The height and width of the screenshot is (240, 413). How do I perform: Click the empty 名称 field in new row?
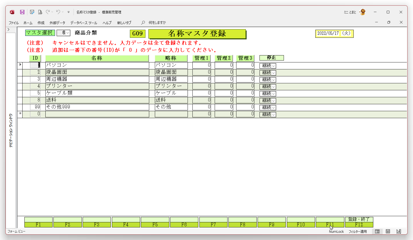pyautogui.click(x=97, y=114)
